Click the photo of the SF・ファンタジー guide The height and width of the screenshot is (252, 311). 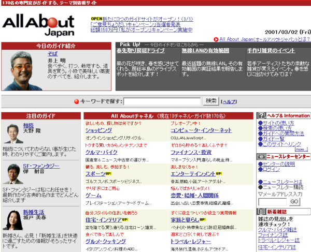tap(13, 174)
